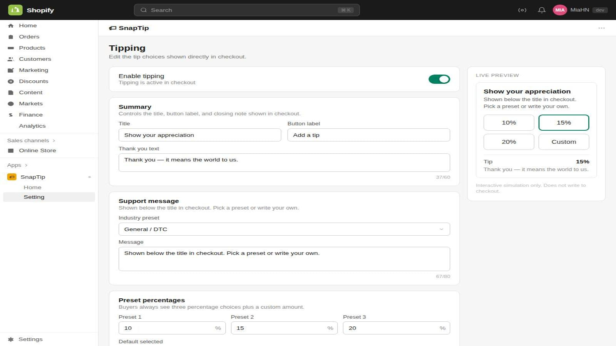616x346 pixels.
Task: Click the Preset 3 percentage field
Action: tap(397, 328)
